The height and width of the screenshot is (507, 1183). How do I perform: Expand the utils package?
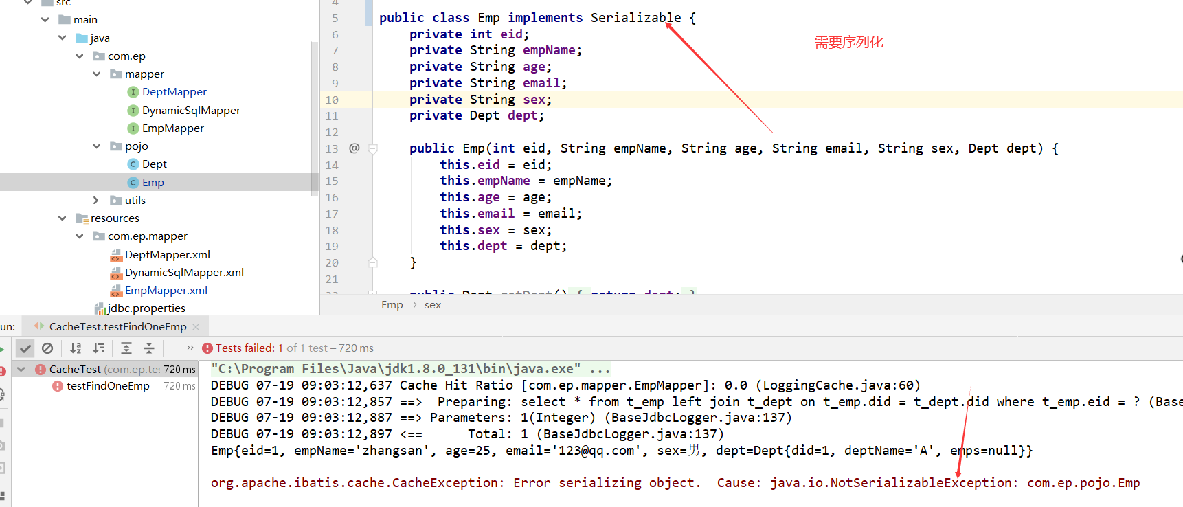[97, 201]
